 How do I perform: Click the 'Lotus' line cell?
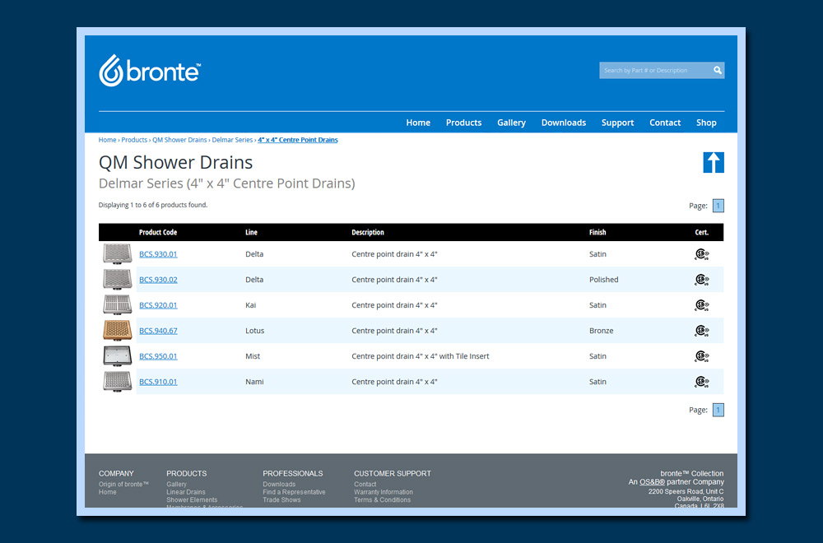(x=254, y=331)
